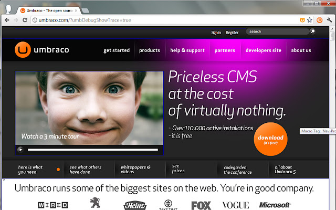This screenshot has width=336, height=210.
Task: Click into the site search field
Action: [278, 31]
